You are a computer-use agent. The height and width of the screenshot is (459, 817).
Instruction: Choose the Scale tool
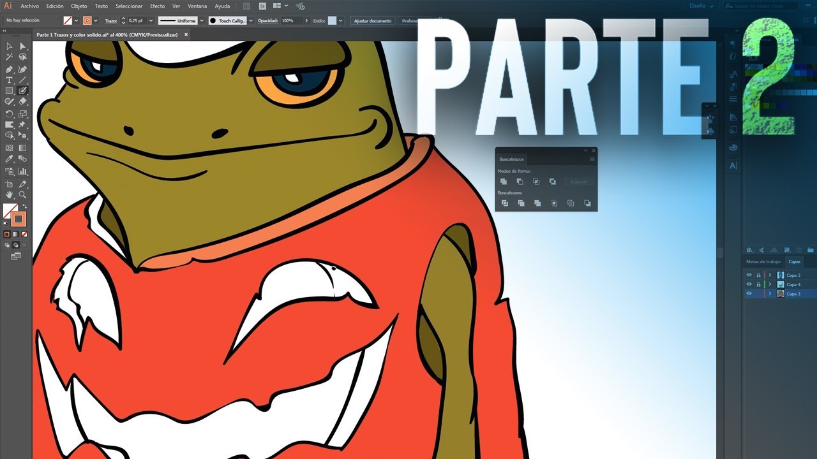(x=23, y=113)
